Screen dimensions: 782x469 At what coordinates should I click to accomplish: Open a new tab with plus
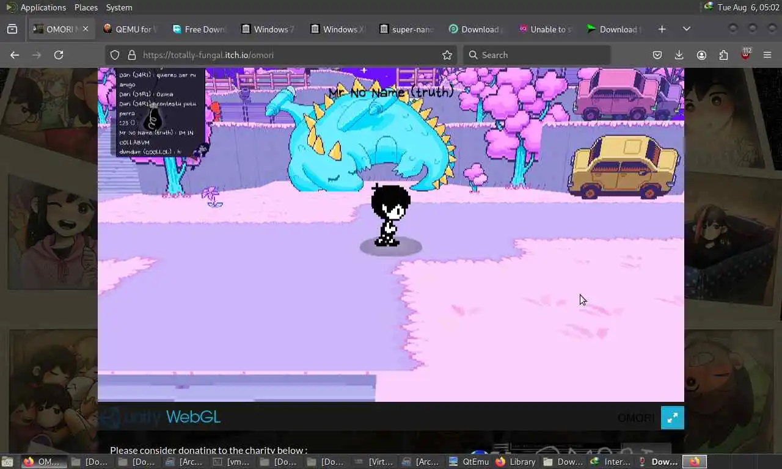662,29
